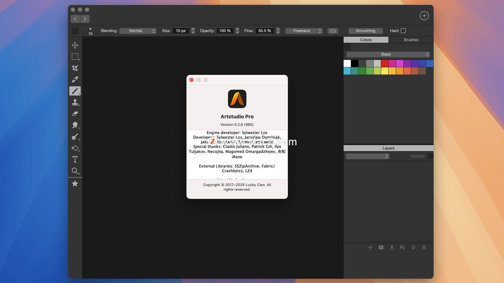
Task: Pick the teal color swatch
Action: click(355, 71)
